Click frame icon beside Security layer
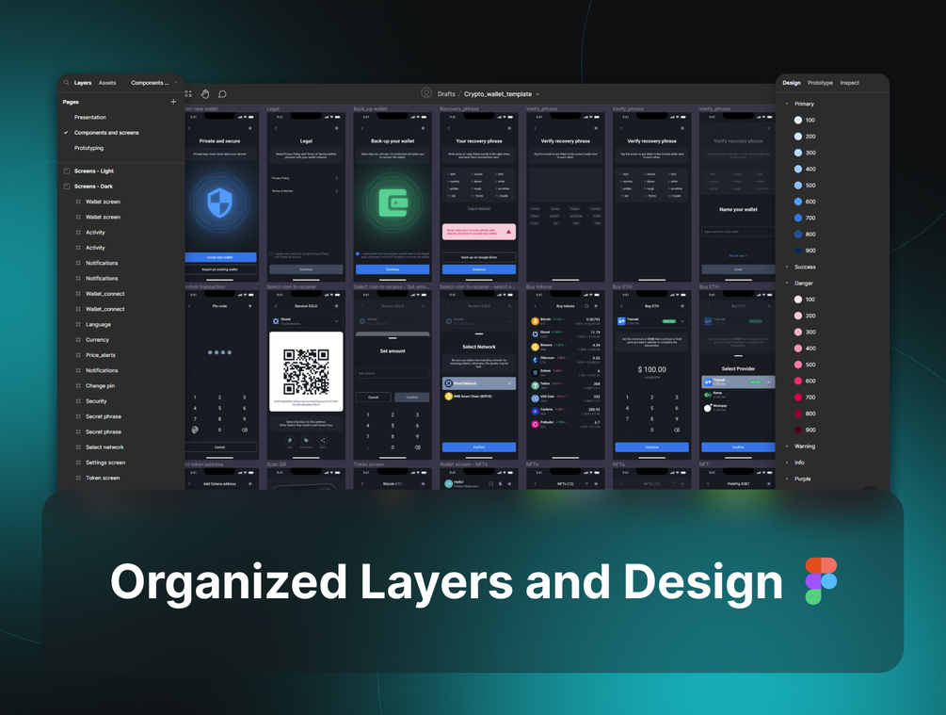 point(78,401)
